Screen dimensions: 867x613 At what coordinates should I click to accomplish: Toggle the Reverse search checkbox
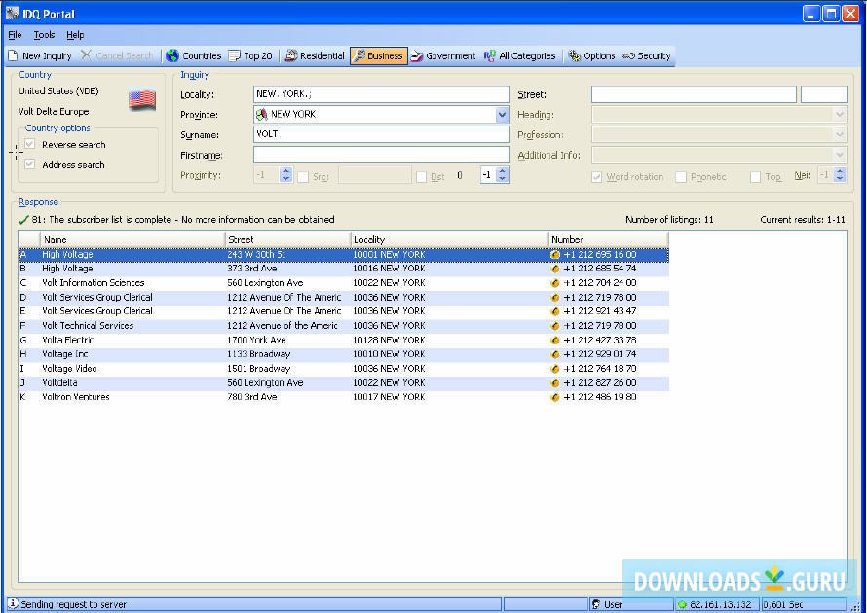coord(30,145)
